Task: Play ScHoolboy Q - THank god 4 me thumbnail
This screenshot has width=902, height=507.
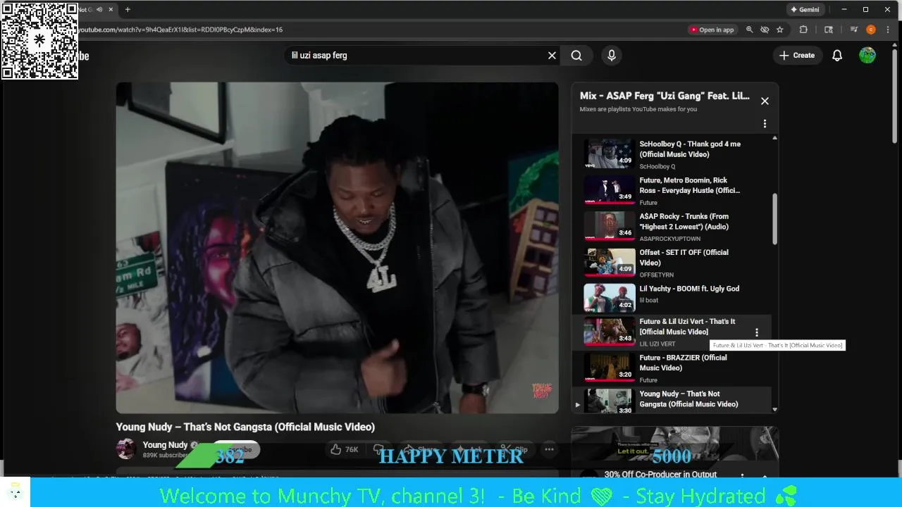Action: click(x=609, y=154)
